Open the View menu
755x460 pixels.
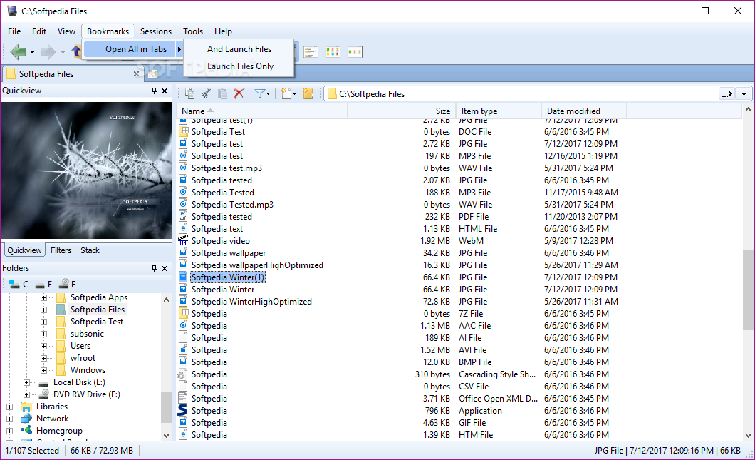(66, 31)
